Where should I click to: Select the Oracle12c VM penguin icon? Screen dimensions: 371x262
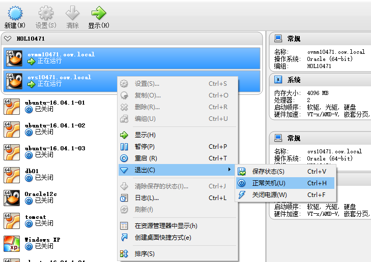12,198
